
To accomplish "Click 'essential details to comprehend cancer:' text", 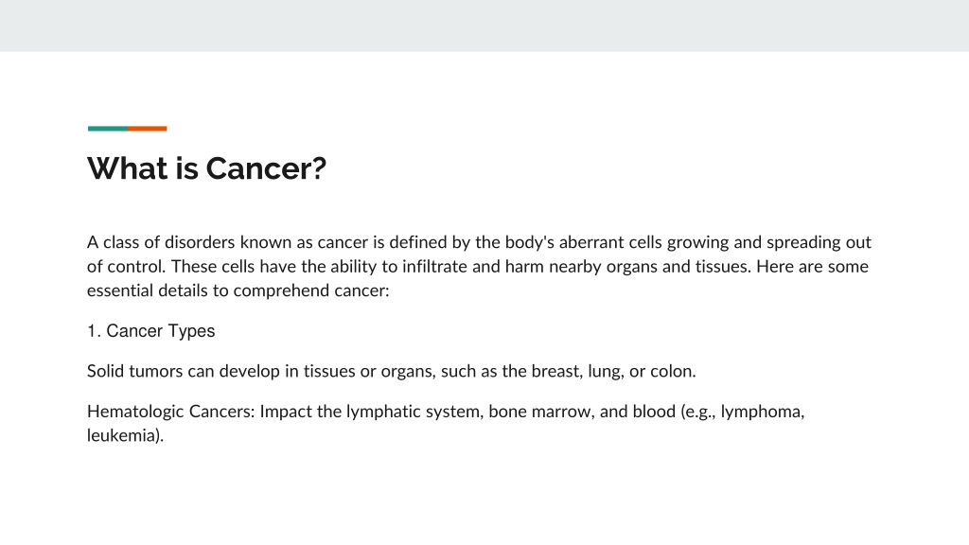I will tap(238, 290).
